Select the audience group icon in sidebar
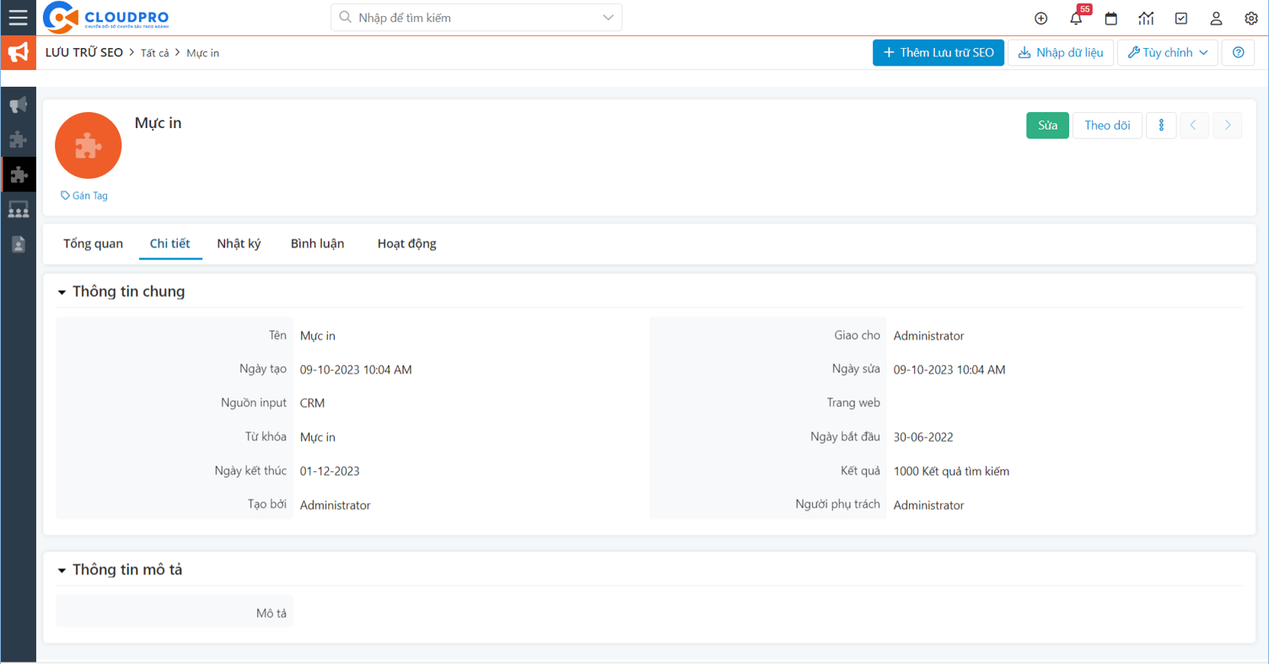Screen dimensions: 1269x664 coord(18,209)
